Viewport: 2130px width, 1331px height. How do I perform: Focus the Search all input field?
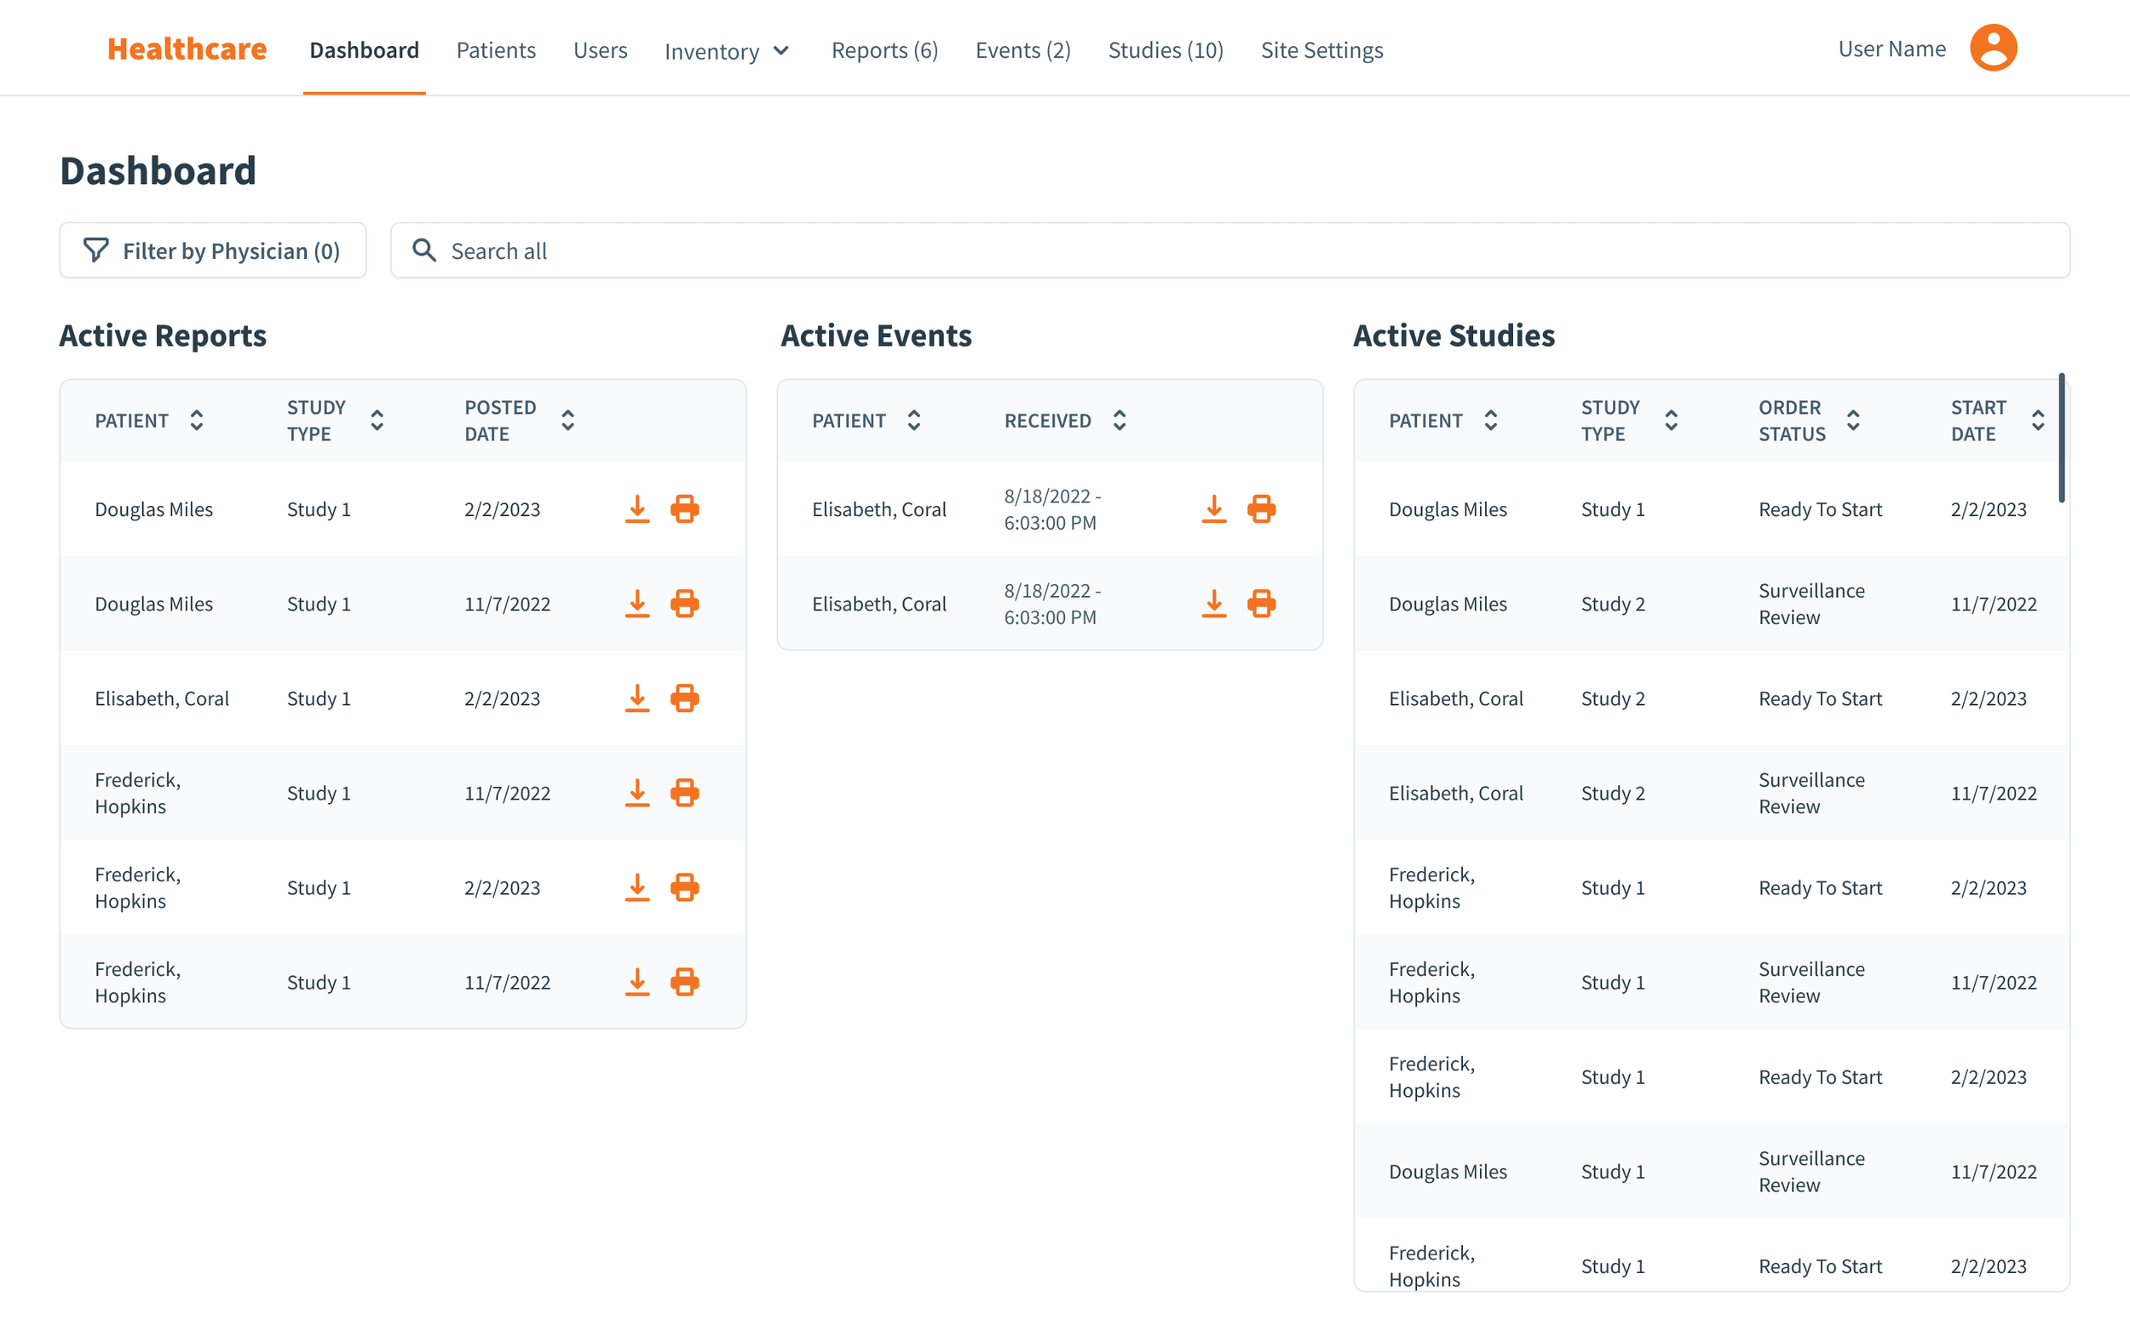[1233, 251]
